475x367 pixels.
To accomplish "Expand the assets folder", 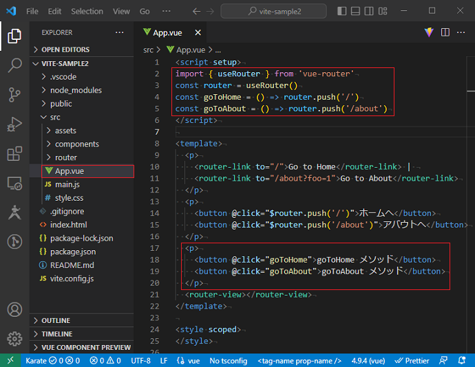I will coord(82,131).
